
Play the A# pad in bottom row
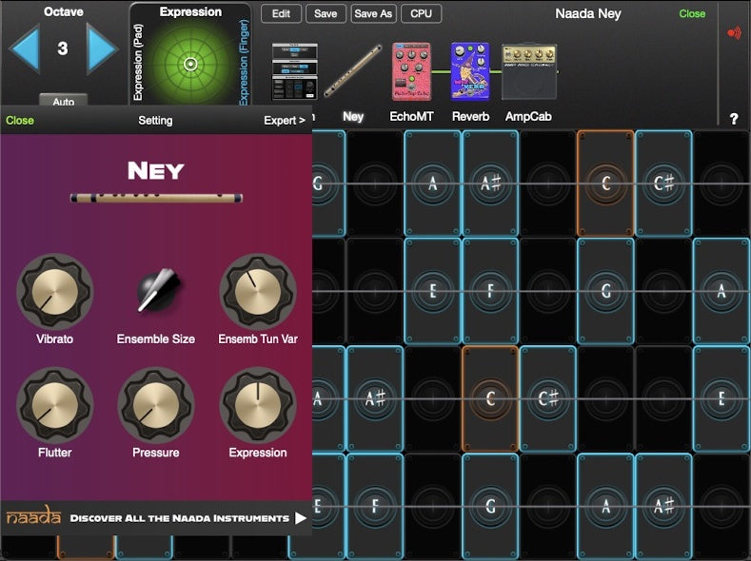pos(663,506)
